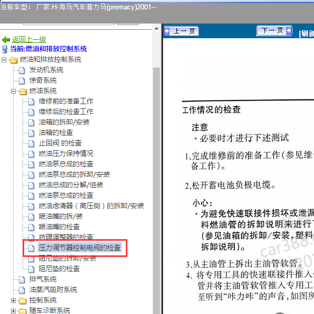The height and width of the screenshot is (314, 314).
Task: Open 油箱的检查 page
Action: tap(56, 132)
